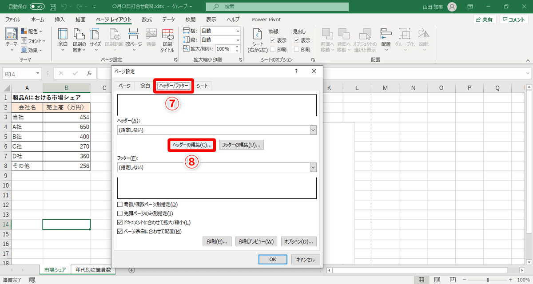Toggle Headings Print (見出し 印刷) checkbox

pyautogui.click(x=296, y=50)
